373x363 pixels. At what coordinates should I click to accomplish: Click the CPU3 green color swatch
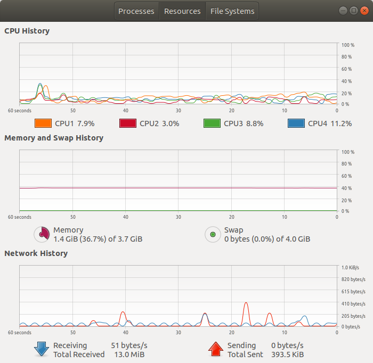(x=212, y=123)
